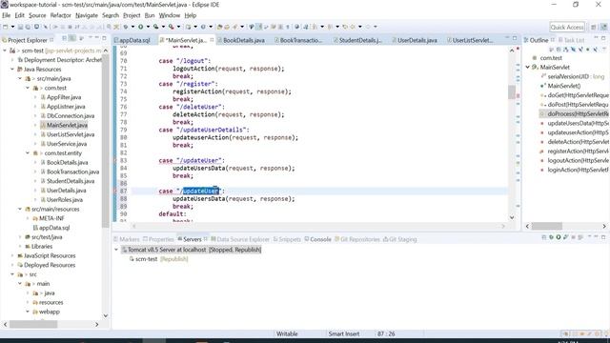Maximize the editor area
This screenshot has width=610, height=343.
click(515, 38)
